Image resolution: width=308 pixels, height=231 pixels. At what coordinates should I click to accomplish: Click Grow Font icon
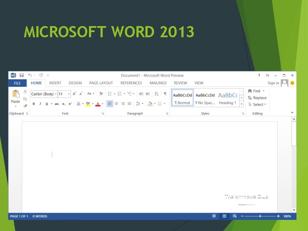(74, 94)
